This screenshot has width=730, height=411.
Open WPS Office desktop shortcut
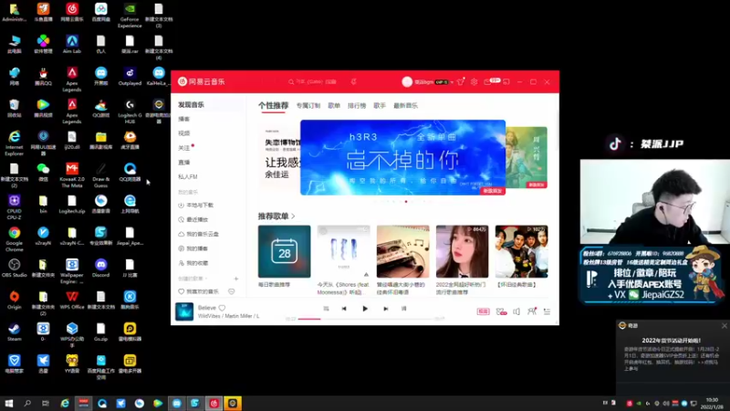(72, 300)
